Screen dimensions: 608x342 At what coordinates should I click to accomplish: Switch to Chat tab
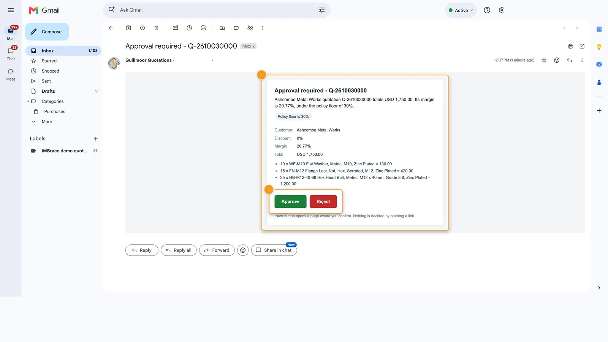click(11, 54)
